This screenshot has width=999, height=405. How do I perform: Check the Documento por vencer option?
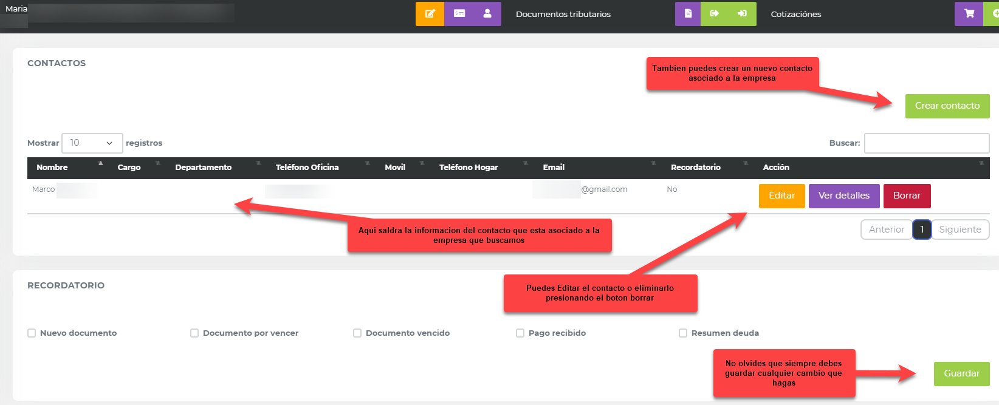(x=194, y=333)
